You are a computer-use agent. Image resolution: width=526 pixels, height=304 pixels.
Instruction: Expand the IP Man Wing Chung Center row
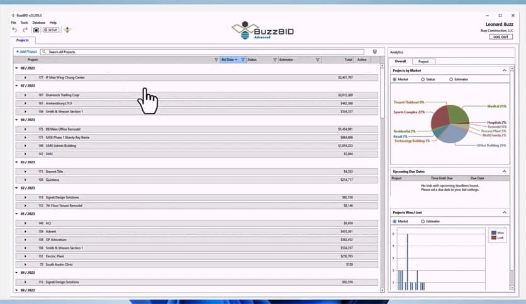[25, 77]
